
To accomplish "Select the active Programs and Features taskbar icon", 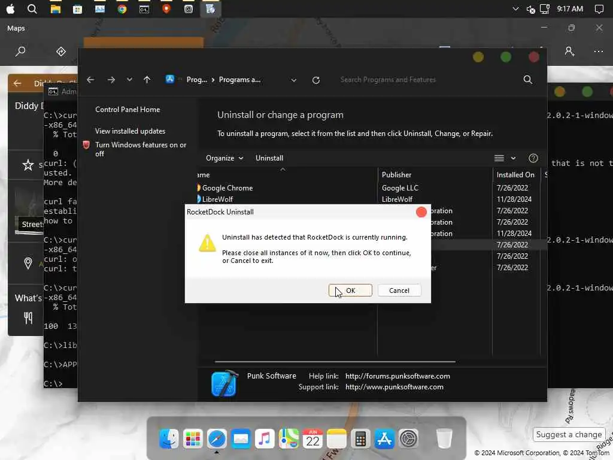I will click(x=210, y=8).
